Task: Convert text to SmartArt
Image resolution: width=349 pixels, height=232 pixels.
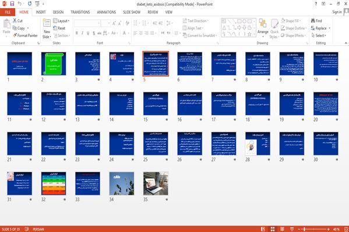Action: coord(200,35)
